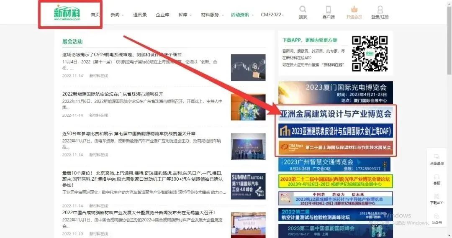Open the 客户端 phone icon
The width and height of the screenshot is (452, 238).
point(329,9)
